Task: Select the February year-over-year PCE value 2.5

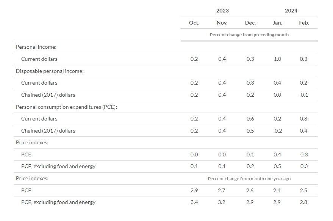Action: tap(303, 190)
